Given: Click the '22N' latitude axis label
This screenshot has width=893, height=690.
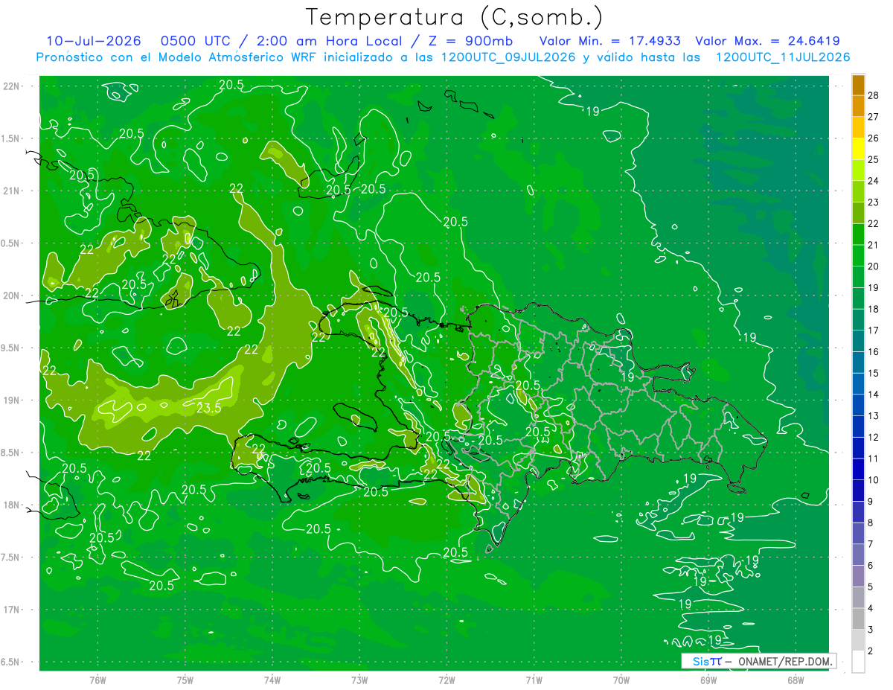Looking at the screenshot, I should coord(10,86).
